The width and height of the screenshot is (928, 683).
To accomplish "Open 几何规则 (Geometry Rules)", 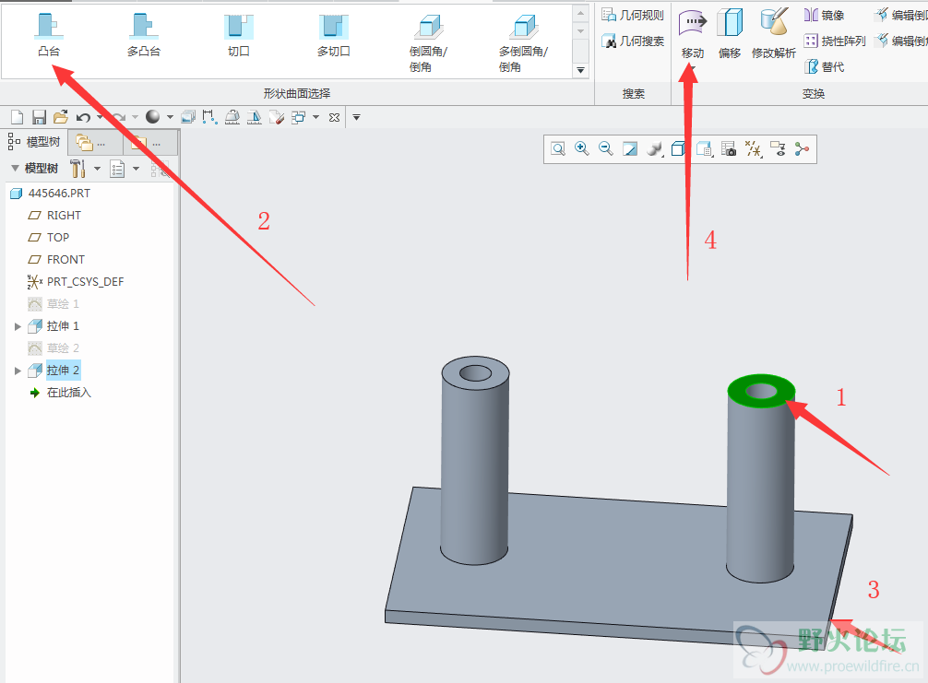I will [633, 15].
